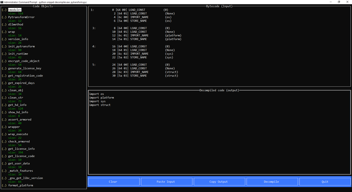The image size is (352, 192).
Task: Click the Clear button
Action: pyautogui.click(x=113, y=182)
